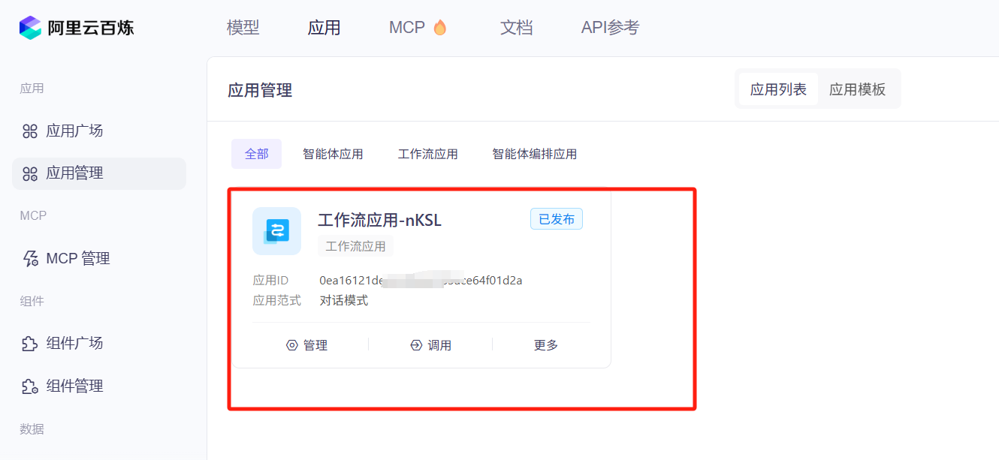Select the 全部 filter tab
Viewport: 999px width, 460px height.
tap(256, 154)
